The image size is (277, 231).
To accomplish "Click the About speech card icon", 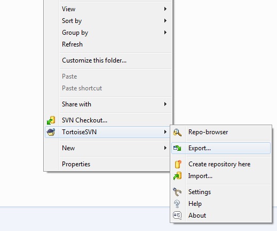I will (x=177, y=215).
